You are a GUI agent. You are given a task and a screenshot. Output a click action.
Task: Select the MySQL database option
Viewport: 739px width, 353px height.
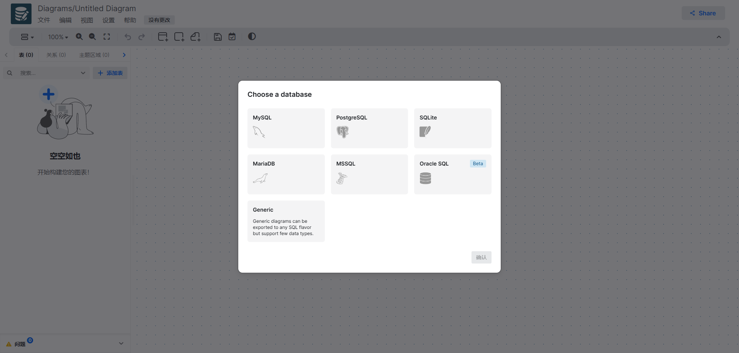point(286,128)
